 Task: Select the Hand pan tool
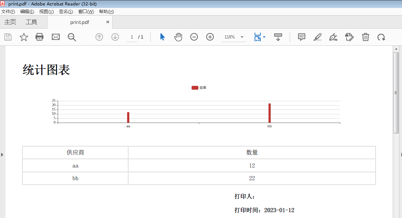coord(178,37)
